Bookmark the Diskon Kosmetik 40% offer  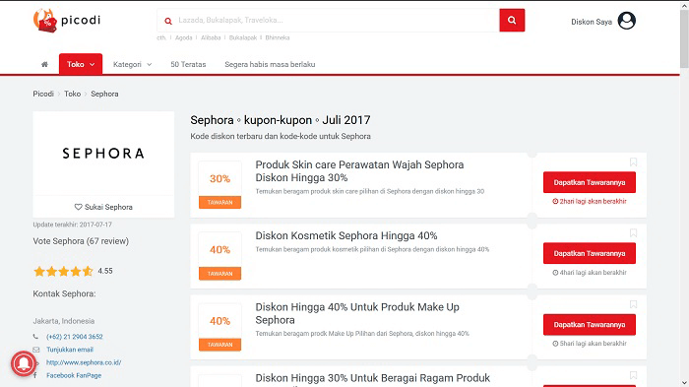[633, 233]
